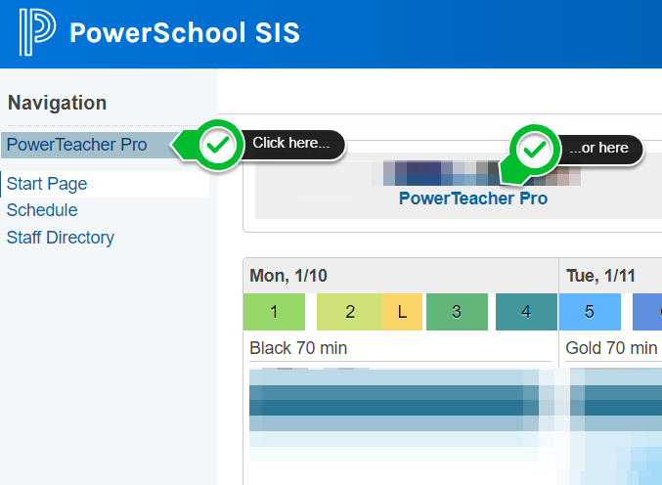This screenshot has height=485, width=662.
Task: Click the center PowerTeacher Pro link
Action: click(473, 198)
